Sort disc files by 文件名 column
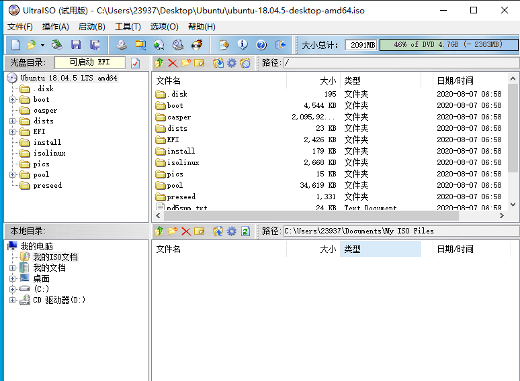Image resolution: width=520 pixels, height=381 pixels. (219, 80)
